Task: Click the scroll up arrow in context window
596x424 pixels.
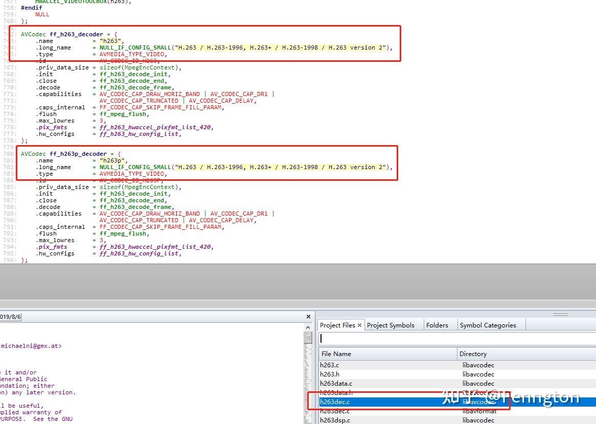Action: (308, 327)
